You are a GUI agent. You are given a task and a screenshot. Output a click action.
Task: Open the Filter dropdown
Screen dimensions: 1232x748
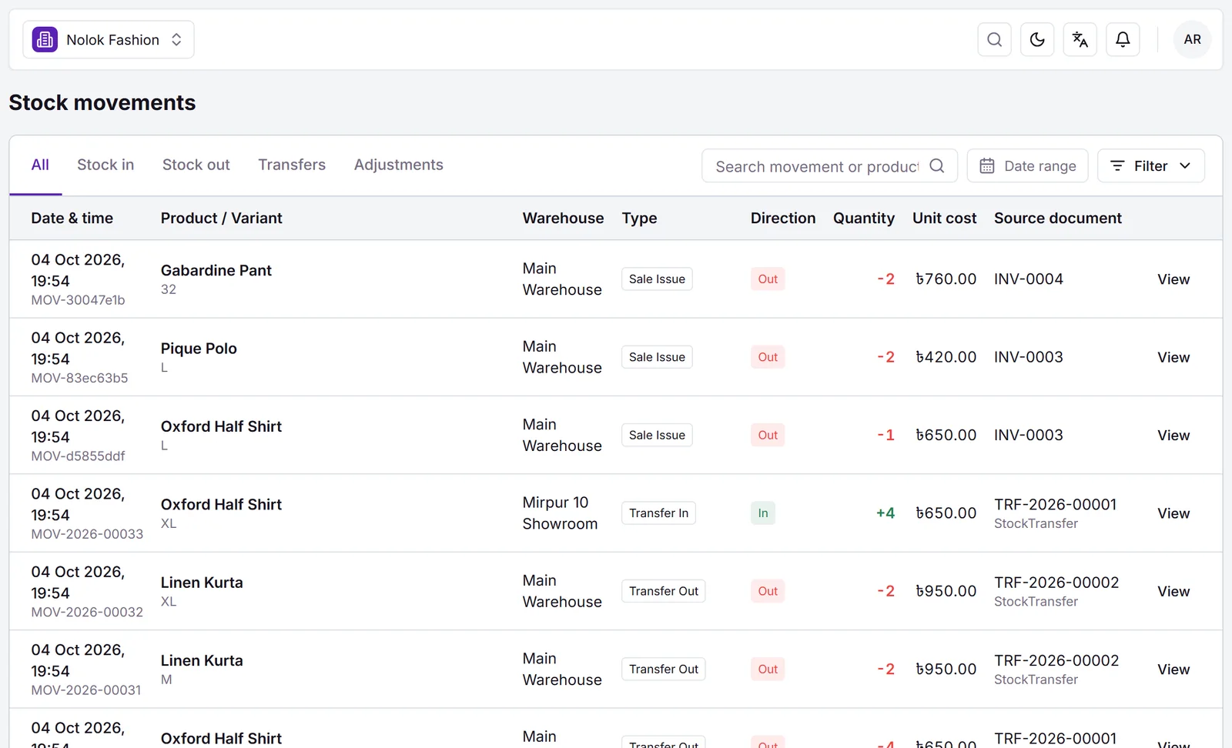(1150, 165)
